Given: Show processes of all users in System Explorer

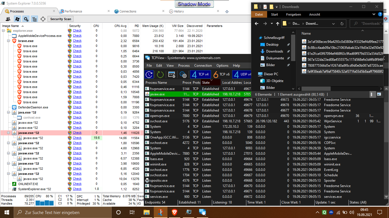Looking at the screenshot, I should tap(8, 19).
